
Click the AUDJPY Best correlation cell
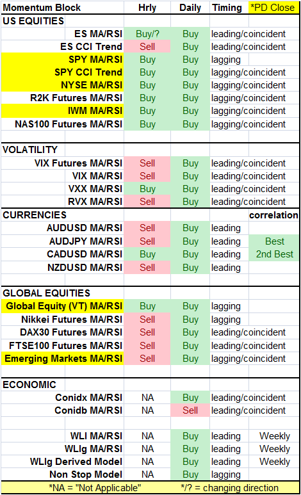pyautogui.click(x=274, y=241)
